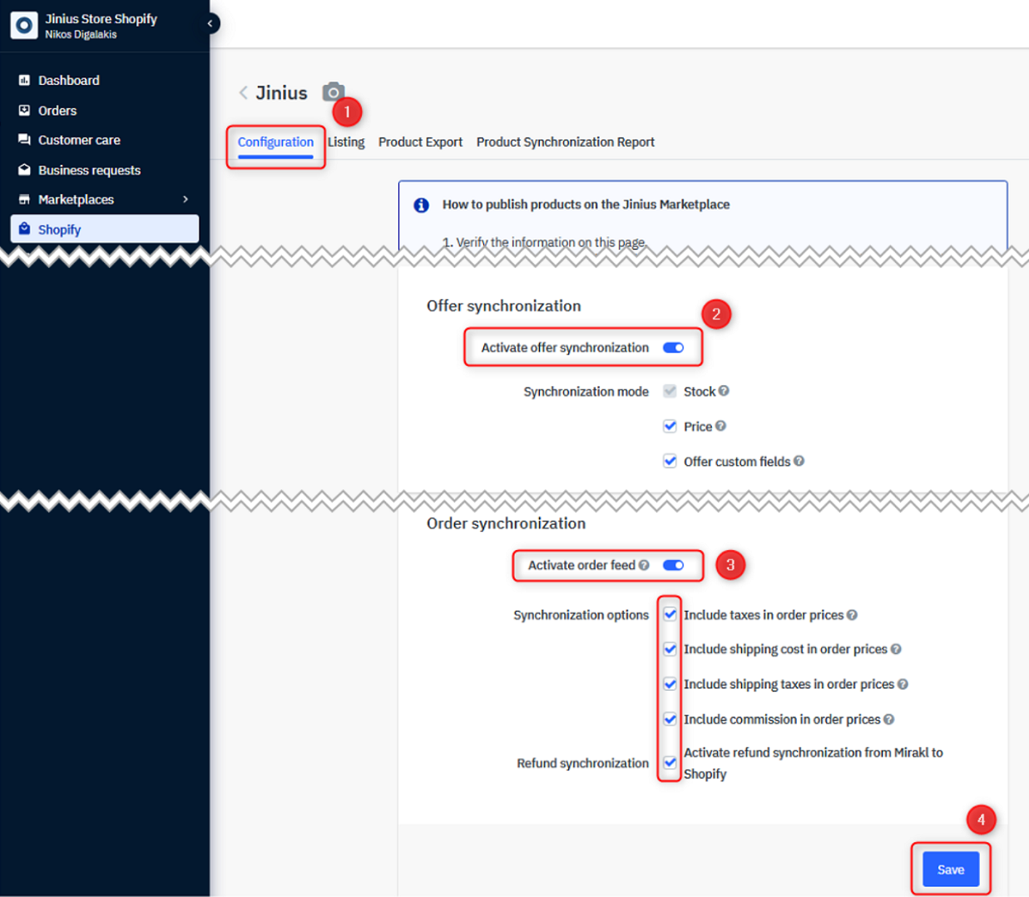The width and height of the screenshot is (1029, 897).
Task: Disable the Activate offer synchronization toggle
Action: [x=673, y=348]
